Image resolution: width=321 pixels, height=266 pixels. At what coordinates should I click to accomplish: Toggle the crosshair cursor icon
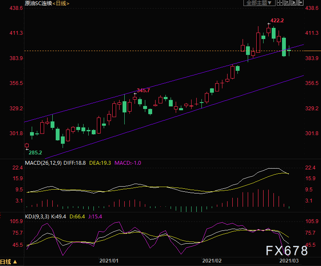(x=280, y=3)
